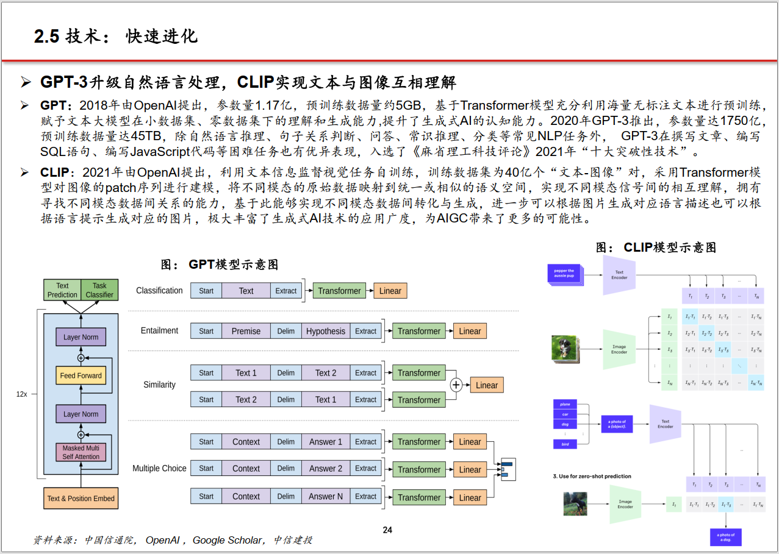Image resolution: width=779 pixels, height=554 pixels.
Task: Select the 'Text & Position Embed' box
Action: pos(81,499)
